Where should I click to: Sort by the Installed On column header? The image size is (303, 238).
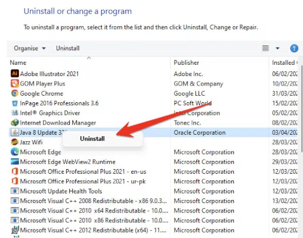click(285, 63)
